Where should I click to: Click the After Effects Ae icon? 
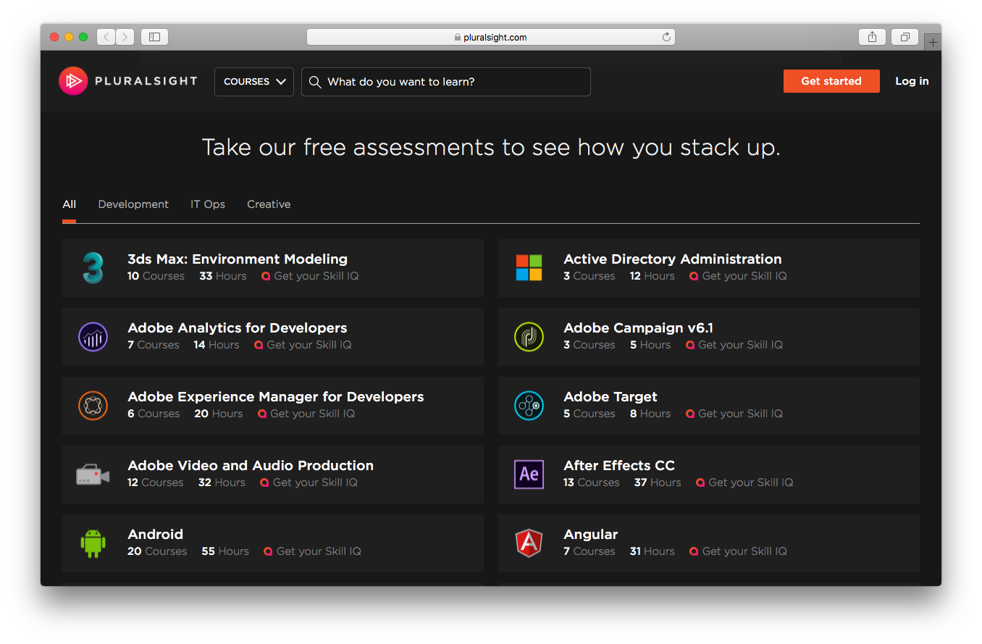pyautogui.click(x=529, y=474)
